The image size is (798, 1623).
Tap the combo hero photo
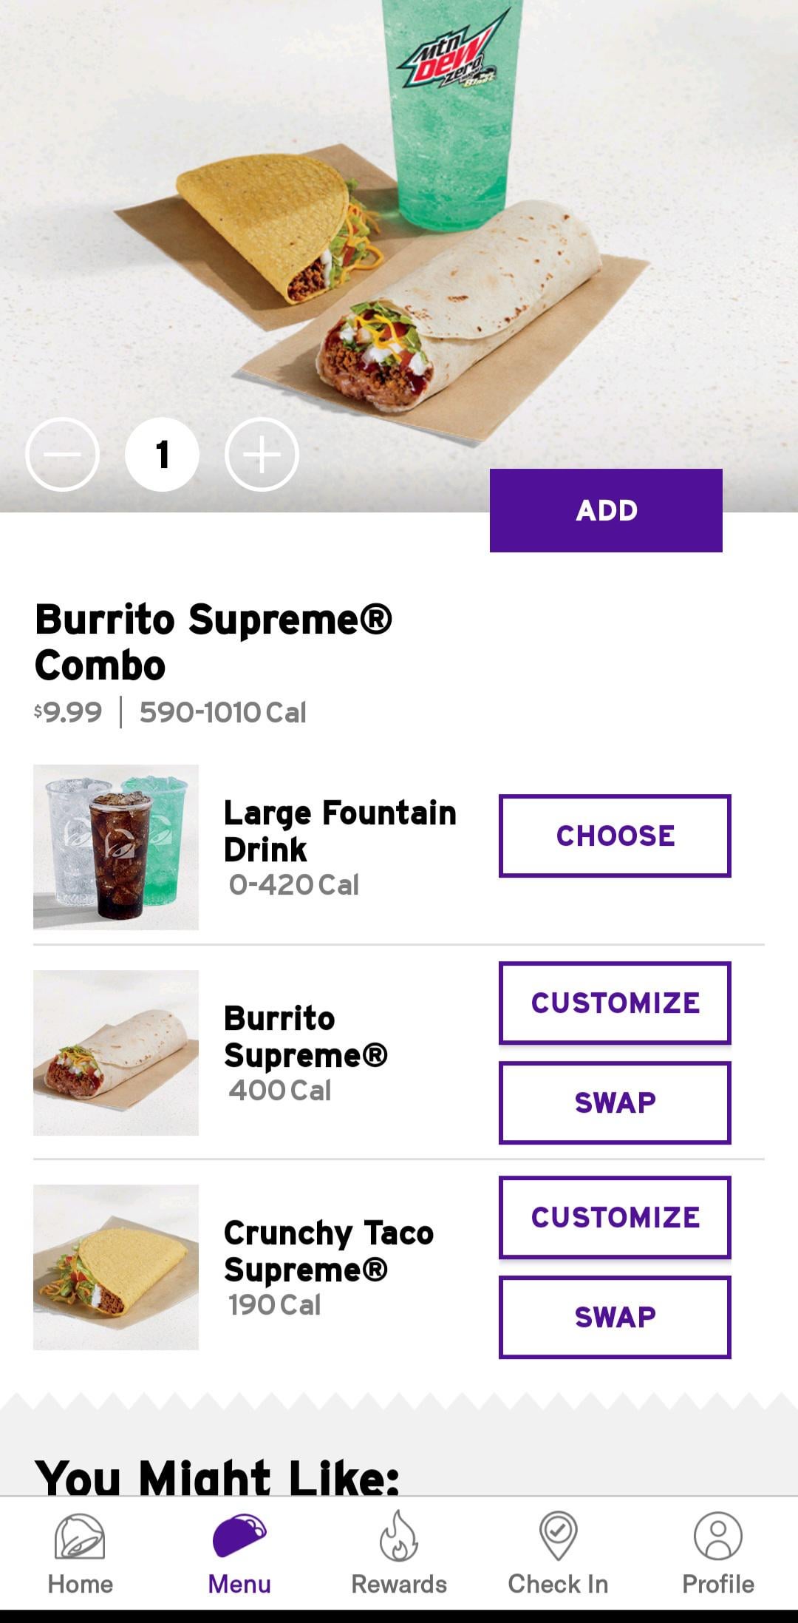tap(399, 222)
